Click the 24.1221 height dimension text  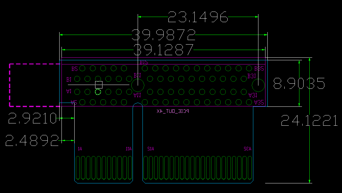309,121
